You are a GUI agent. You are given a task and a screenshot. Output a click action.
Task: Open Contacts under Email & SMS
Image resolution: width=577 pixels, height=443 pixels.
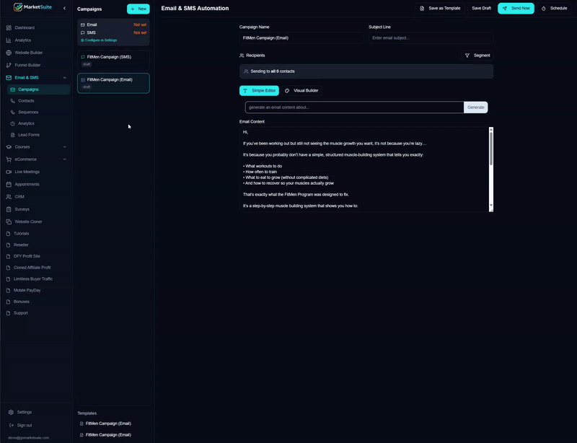26,101
